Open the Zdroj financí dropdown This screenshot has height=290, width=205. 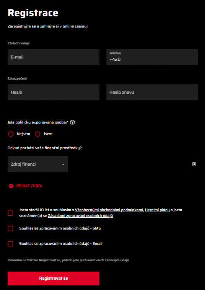[x=38, y=164]
